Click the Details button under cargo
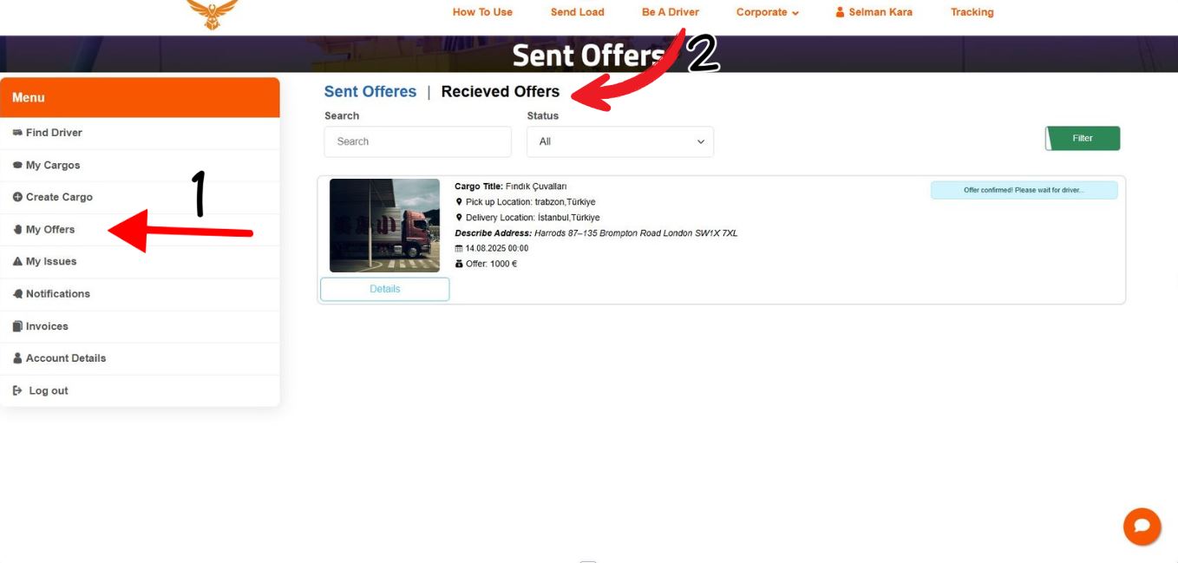Screen dimensions: 1178x563 pos(385,289)
